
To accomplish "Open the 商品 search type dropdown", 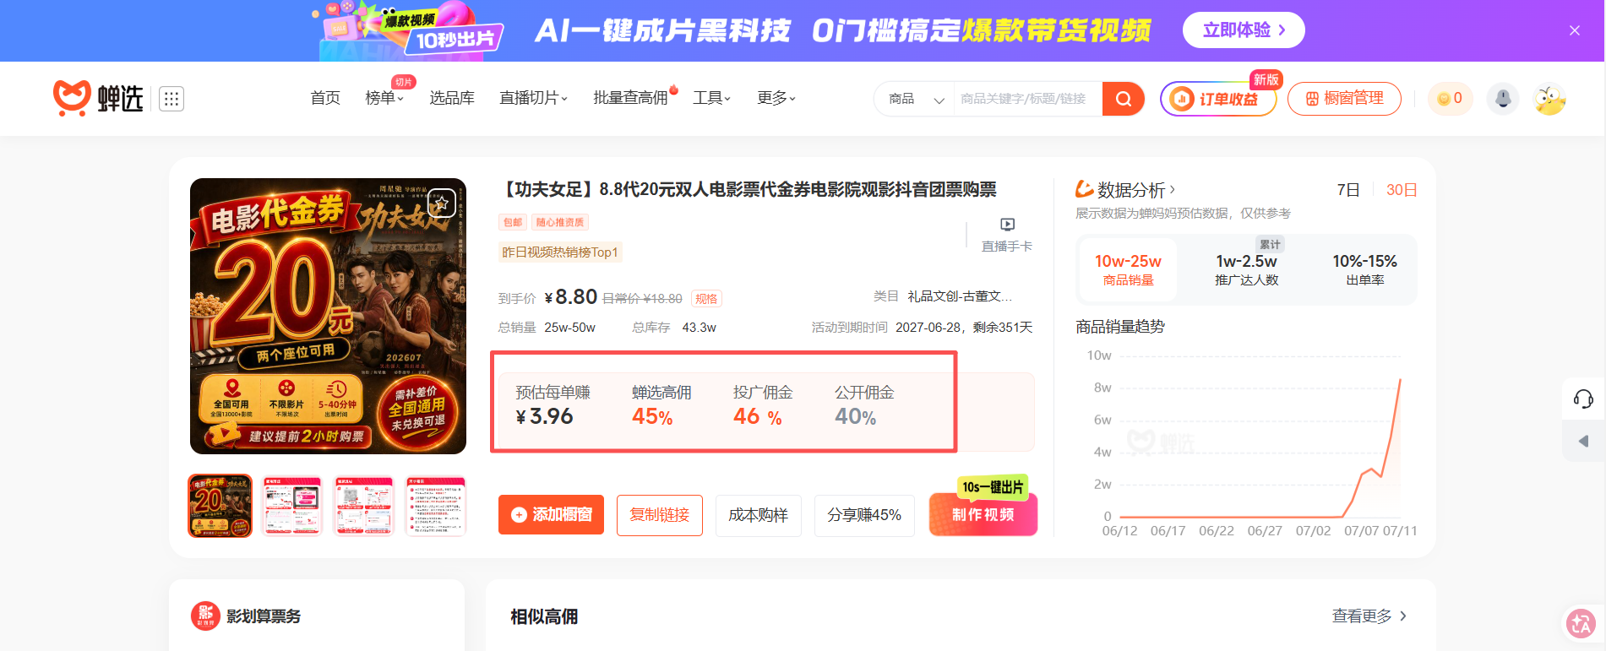I will coord(916,99).
